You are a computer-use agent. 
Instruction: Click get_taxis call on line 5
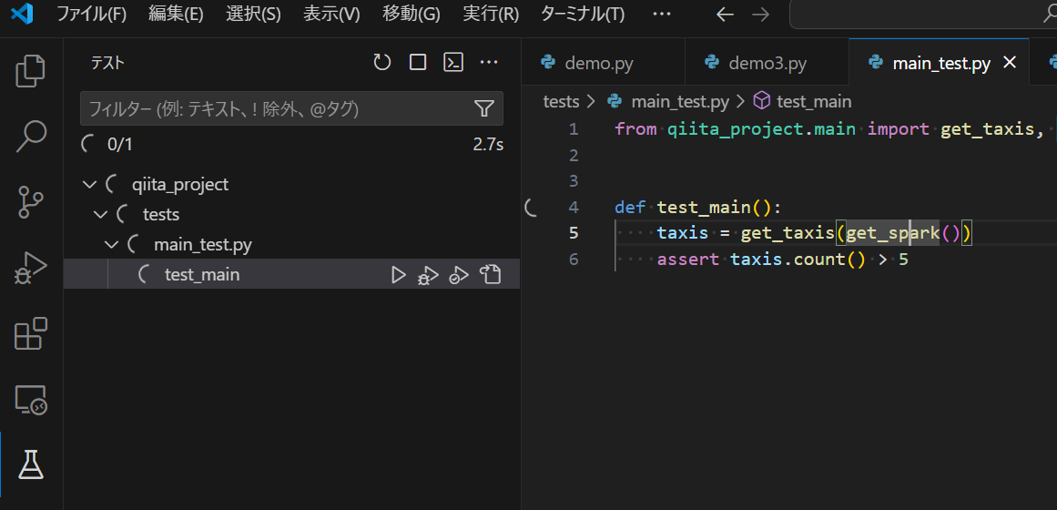(x=788, y=233)
